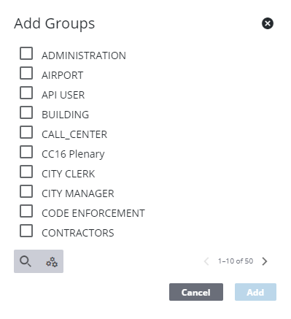
Task: Select the CODE ENFORCEMENT checkbox
Action: tap(26, 211)
